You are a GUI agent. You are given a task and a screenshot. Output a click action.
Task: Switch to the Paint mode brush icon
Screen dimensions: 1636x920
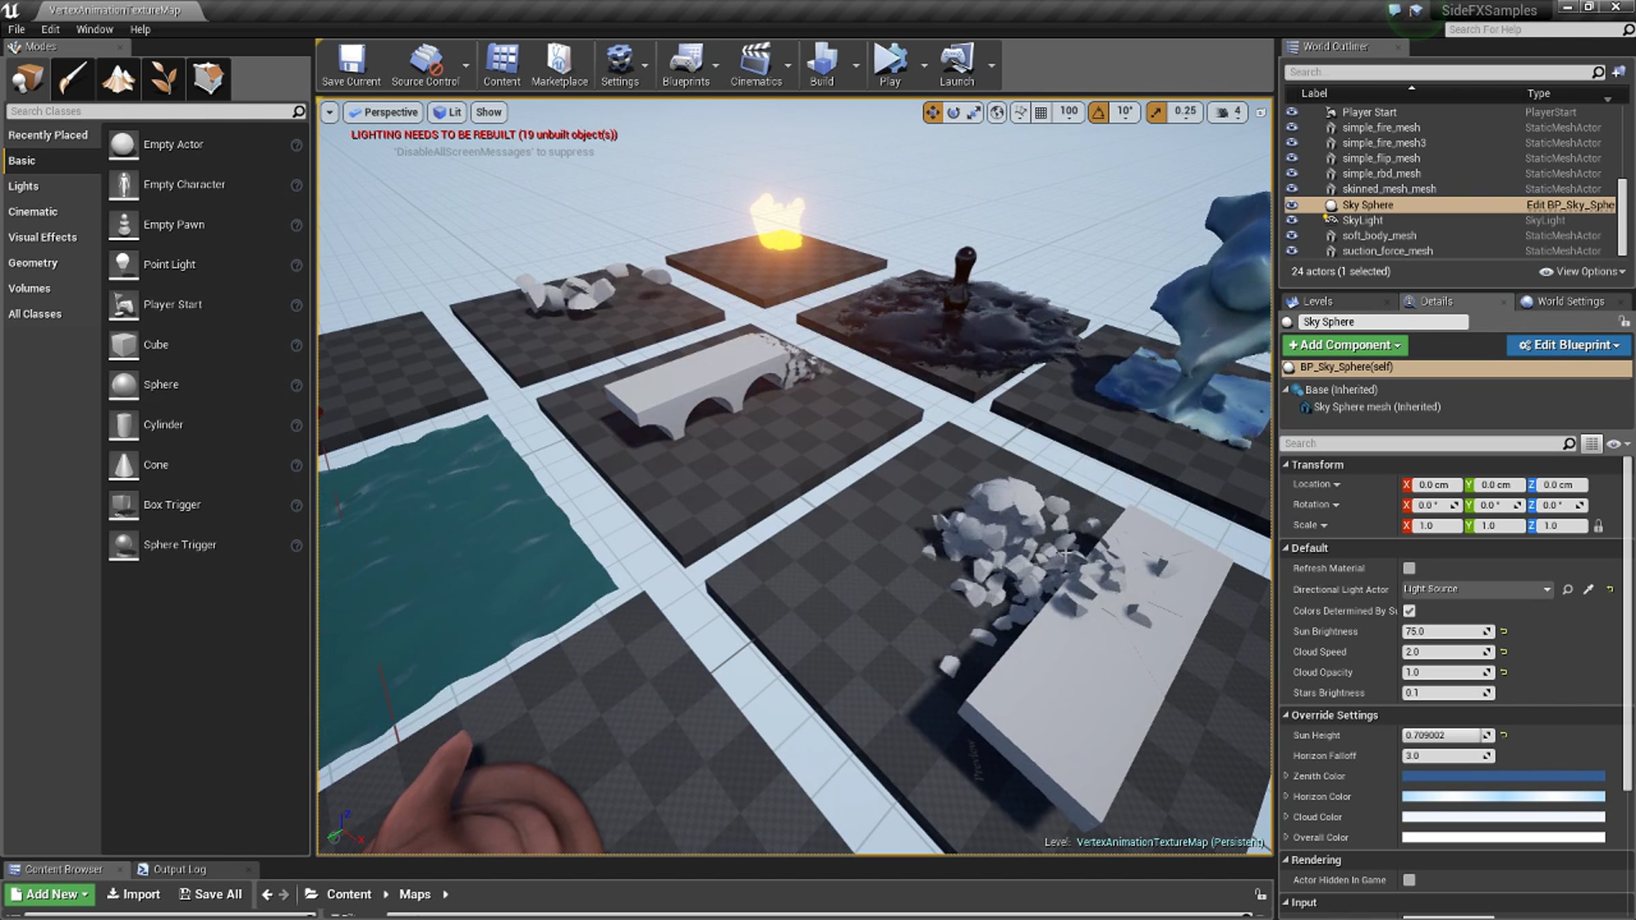coord(73,78)
